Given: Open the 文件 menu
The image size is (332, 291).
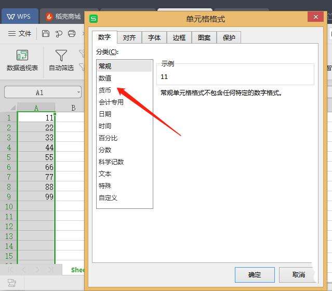Looking at the screenshot, I should [20, 33].
